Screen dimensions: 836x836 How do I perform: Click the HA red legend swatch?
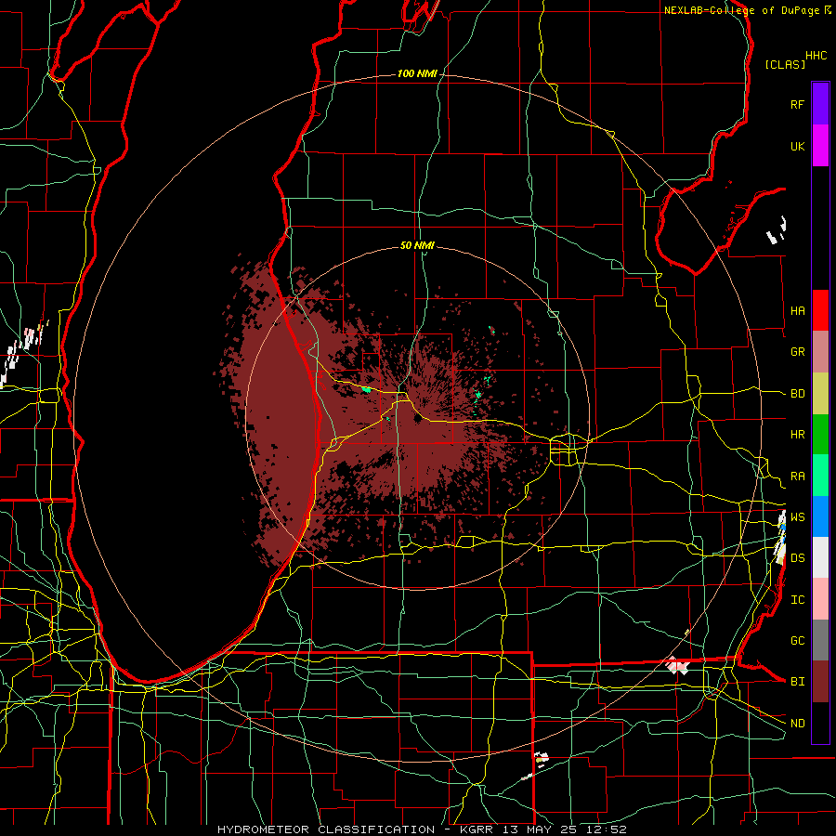pyautogui.click(x=820, y=310)
